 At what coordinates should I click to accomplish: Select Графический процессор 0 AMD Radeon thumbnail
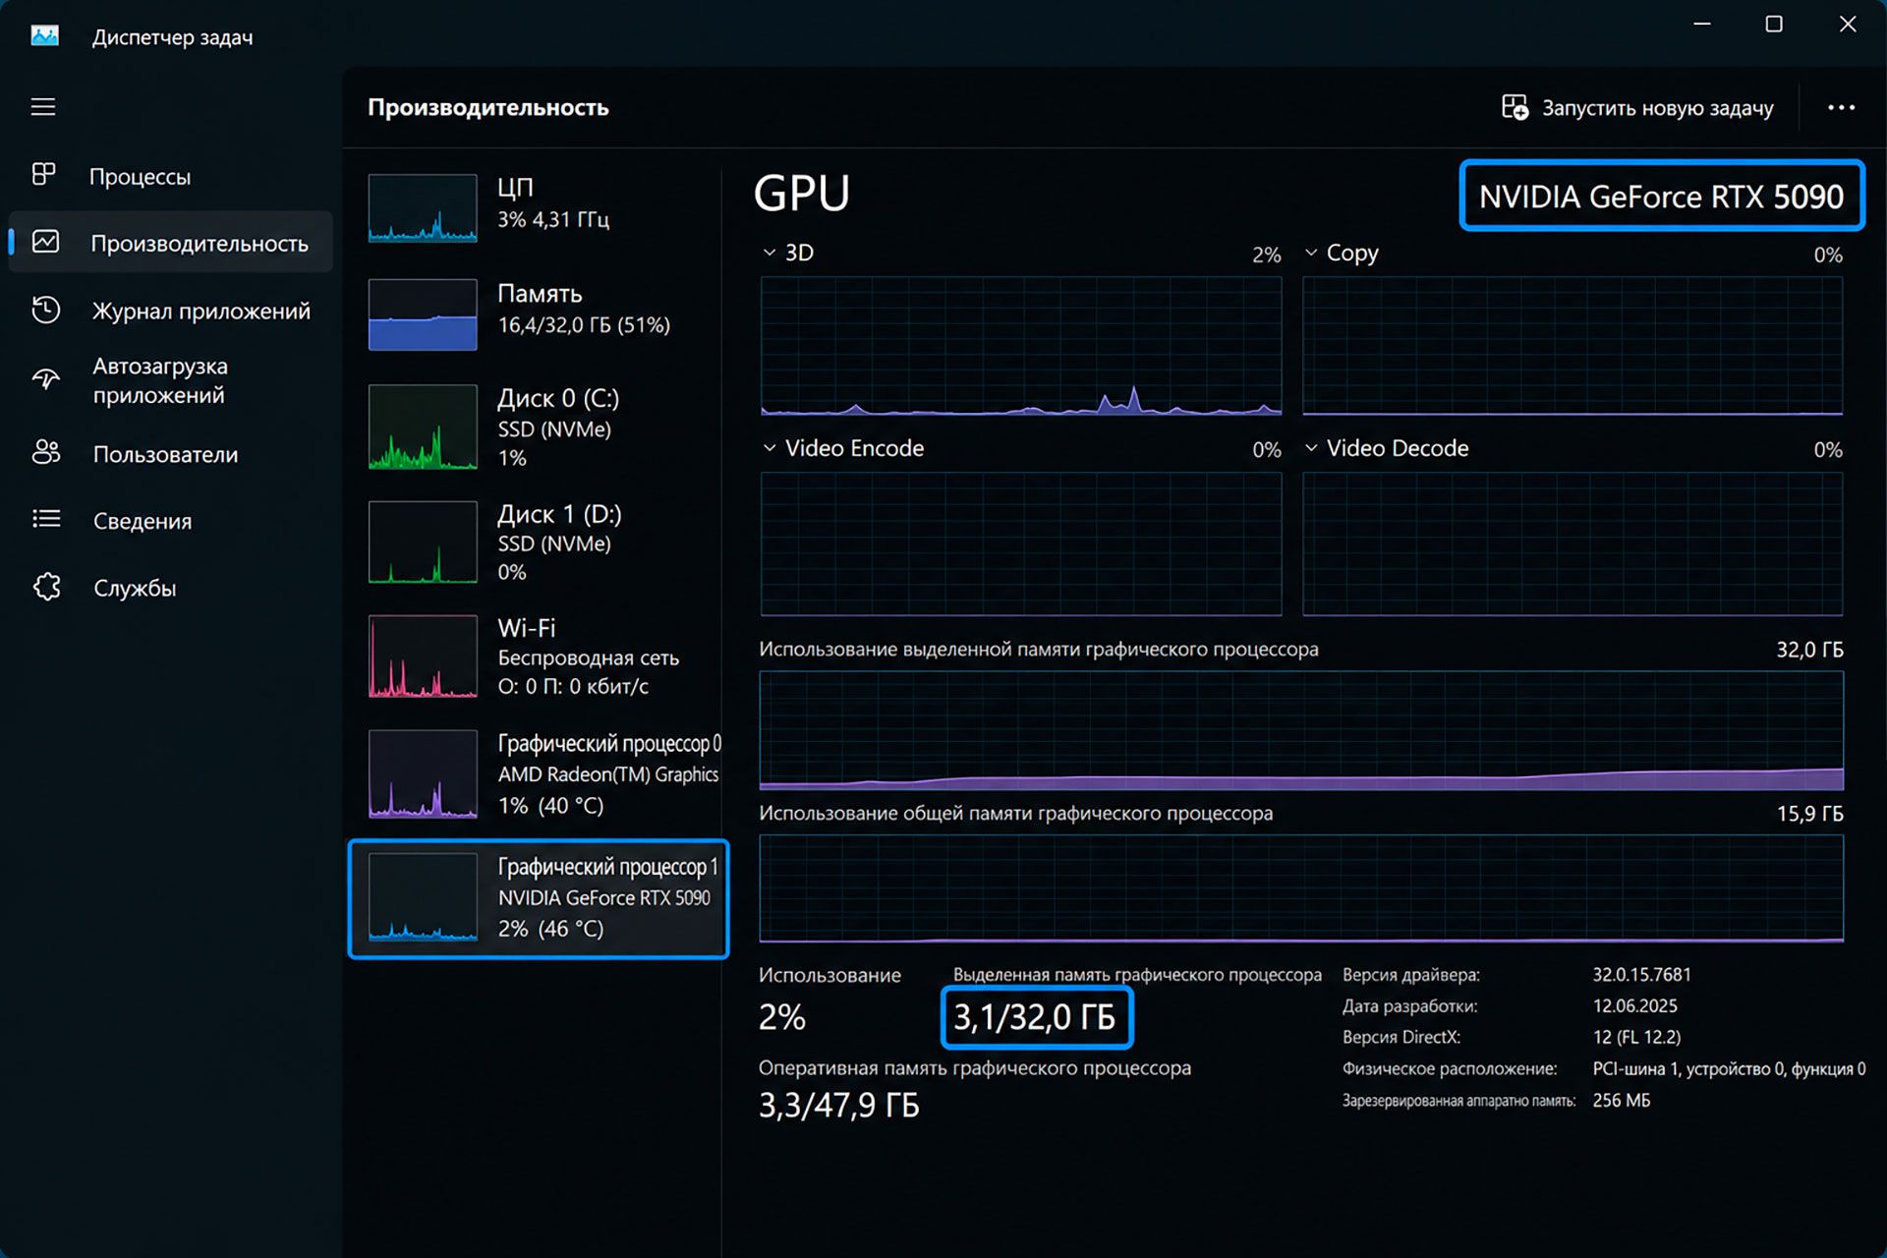423,773
